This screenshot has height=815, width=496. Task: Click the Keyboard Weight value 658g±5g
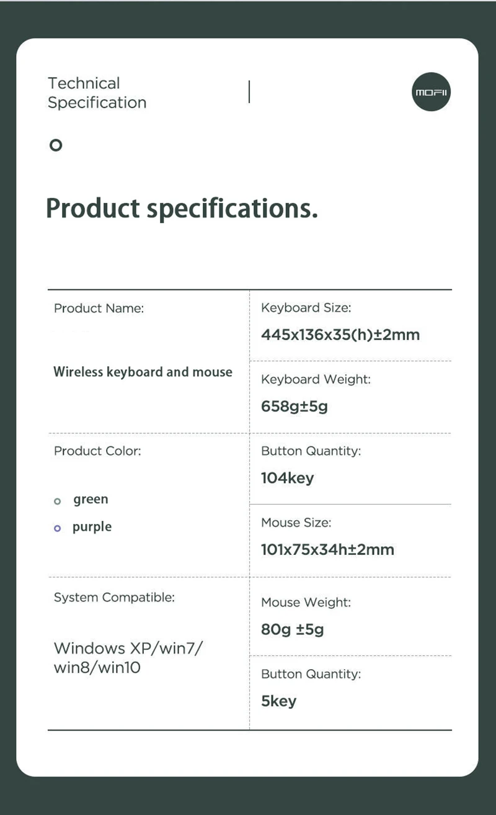(x=294, y=407)
